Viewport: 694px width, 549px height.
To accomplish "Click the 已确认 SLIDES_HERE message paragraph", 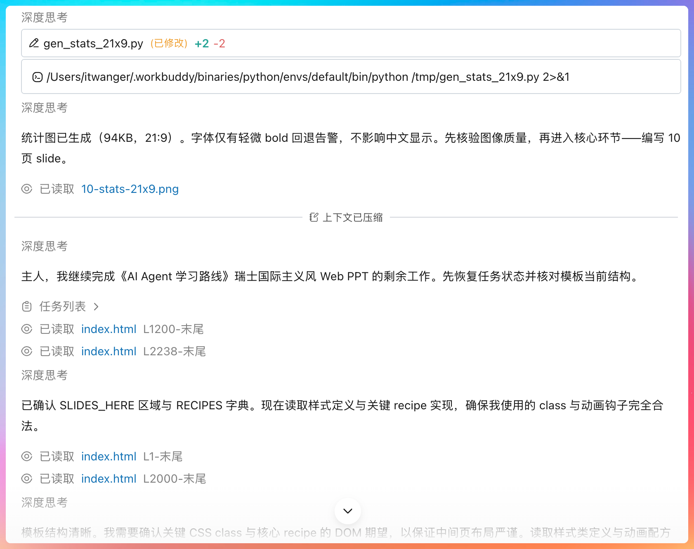I will point(342,415).
